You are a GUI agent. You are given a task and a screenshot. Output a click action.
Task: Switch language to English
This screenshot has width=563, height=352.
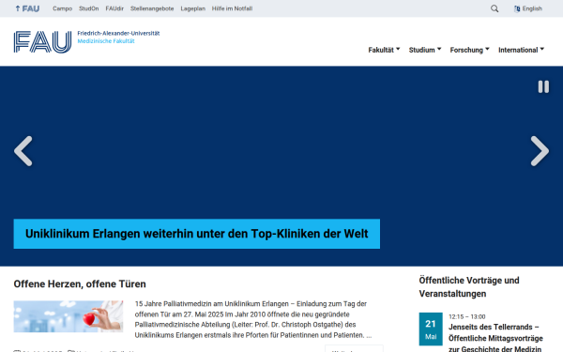[527, 8]
